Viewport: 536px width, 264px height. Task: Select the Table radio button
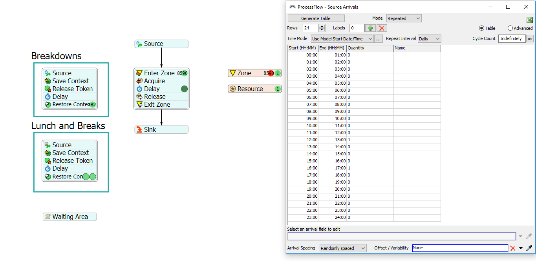click(481, 28)
